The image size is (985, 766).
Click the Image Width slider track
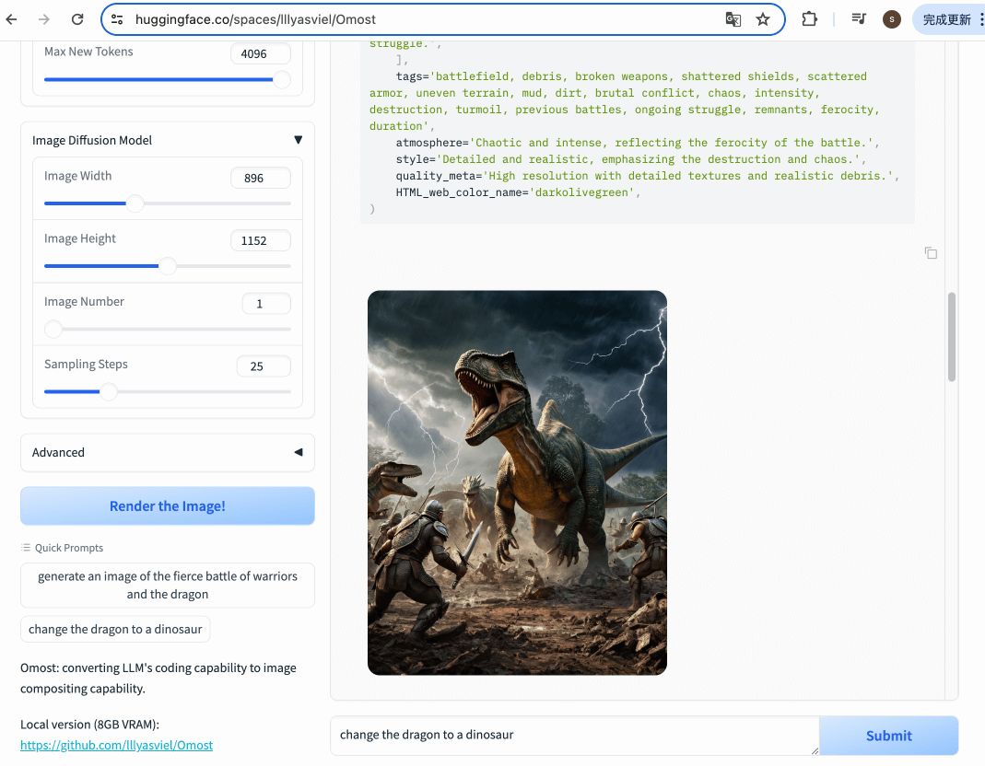(212, 203)
